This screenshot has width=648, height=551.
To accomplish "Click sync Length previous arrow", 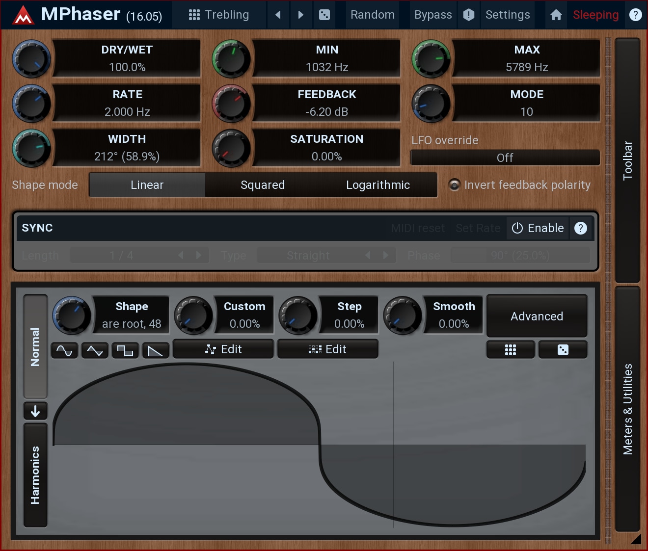I will pos(181,255).
